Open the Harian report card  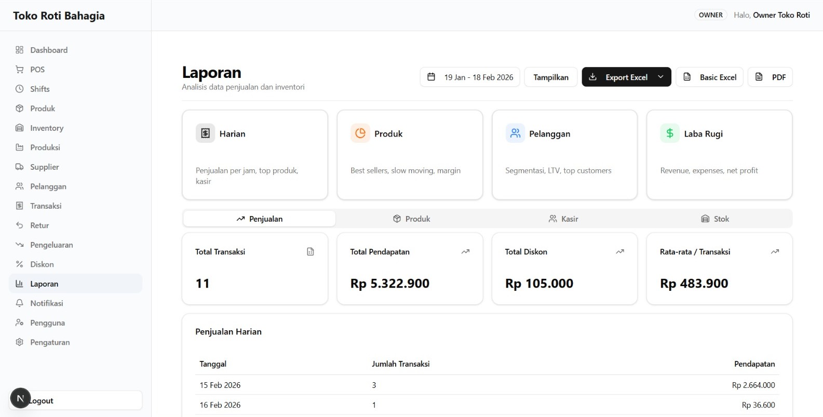pyautogui.click(x=254, y=154)
